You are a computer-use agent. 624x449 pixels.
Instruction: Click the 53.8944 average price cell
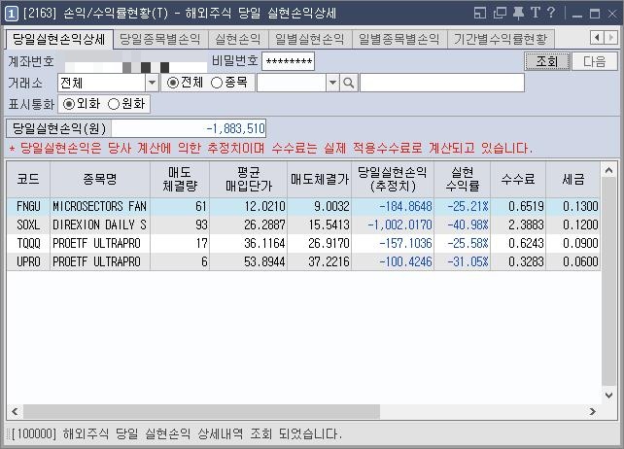pyautogui.click(x=248, y=262)
